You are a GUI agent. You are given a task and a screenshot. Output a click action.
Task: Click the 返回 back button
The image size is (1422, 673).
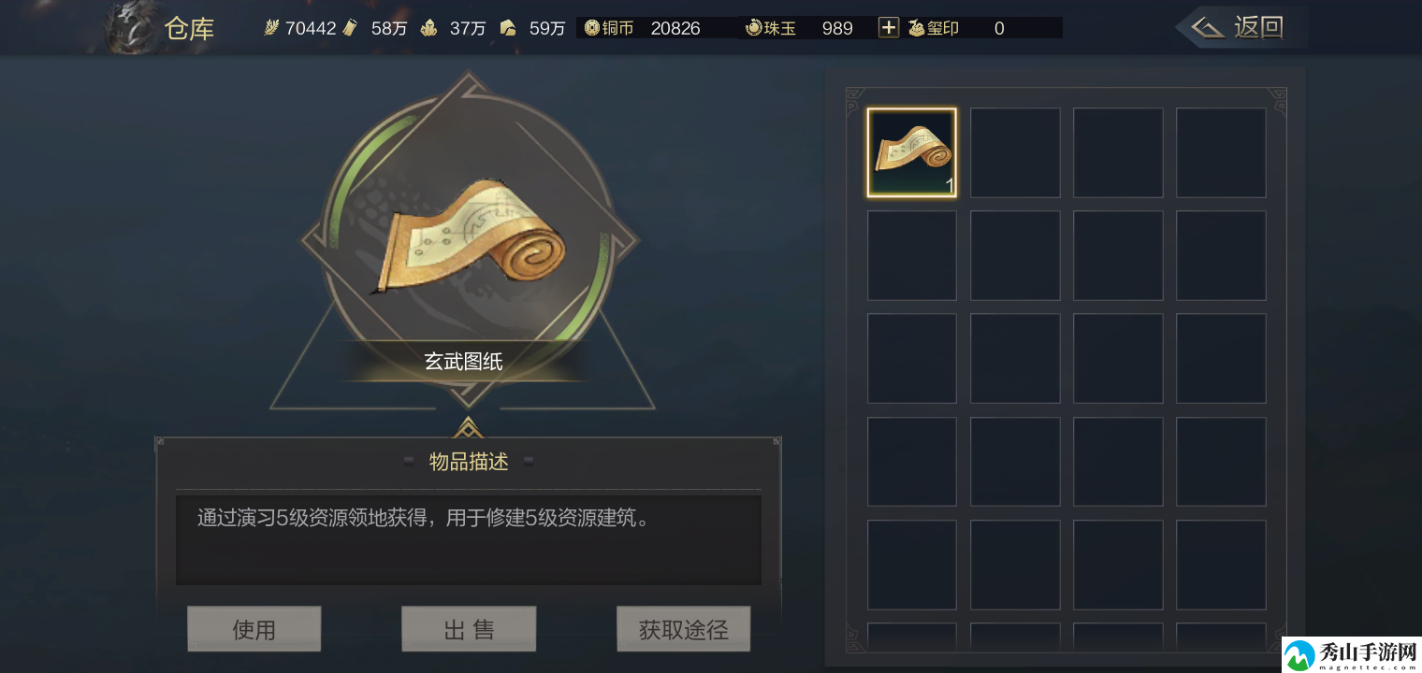(1244, 28)
